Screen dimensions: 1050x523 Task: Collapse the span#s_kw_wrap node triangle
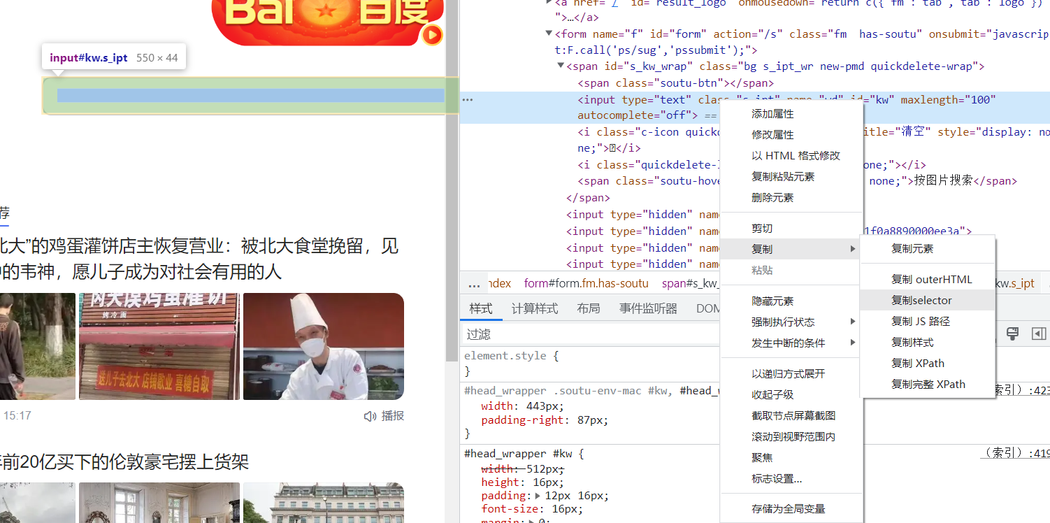560,66
